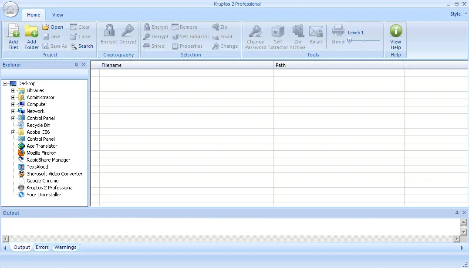Image resolution: width=469 pixels, height=268 pixels.
Task: Click Save As in Project group
Action: click(55, 46)
